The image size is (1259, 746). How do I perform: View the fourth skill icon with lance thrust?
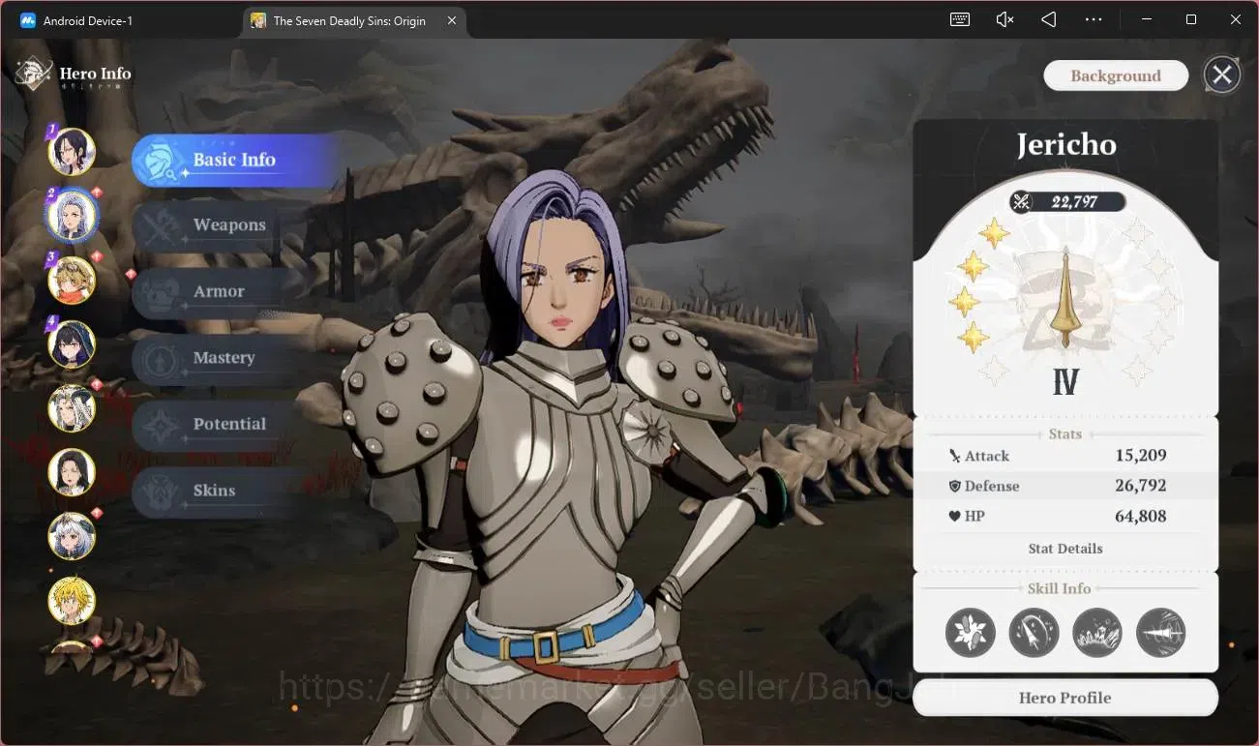click(x=1160, y=633)
